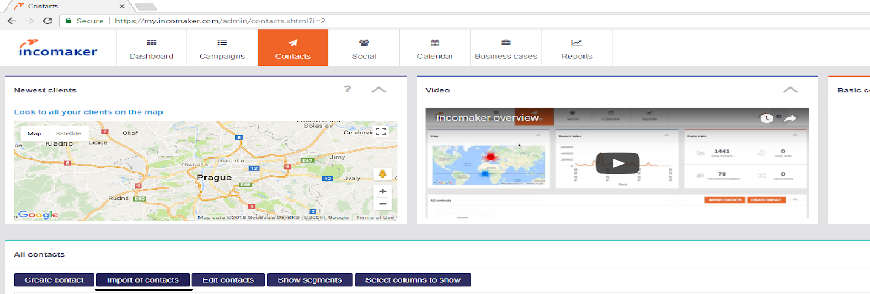Select the Street View pegman icon

(x=383, y=174)
